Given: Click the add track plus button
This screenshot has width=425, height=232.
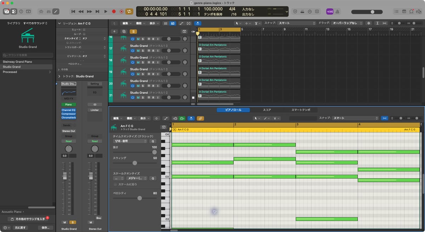Looking at the screenshot, I should [114, 31].
